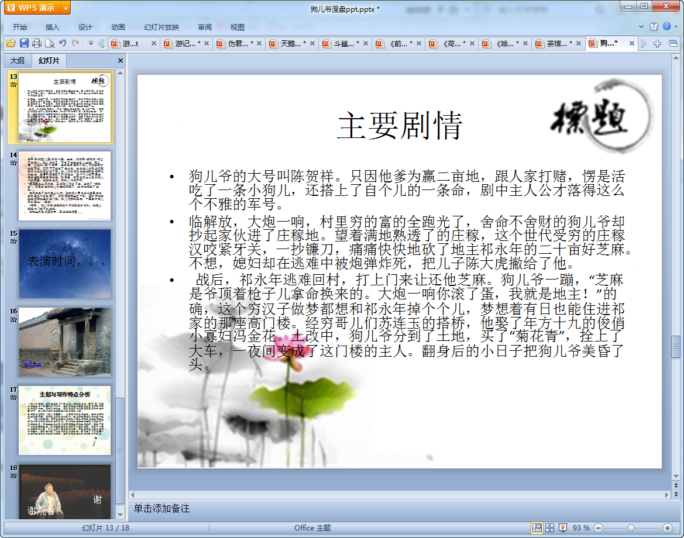The width and height of the screenshot is (684, 538).
Task: Click the WPS 演示 logo button
Action: (33, 8)
